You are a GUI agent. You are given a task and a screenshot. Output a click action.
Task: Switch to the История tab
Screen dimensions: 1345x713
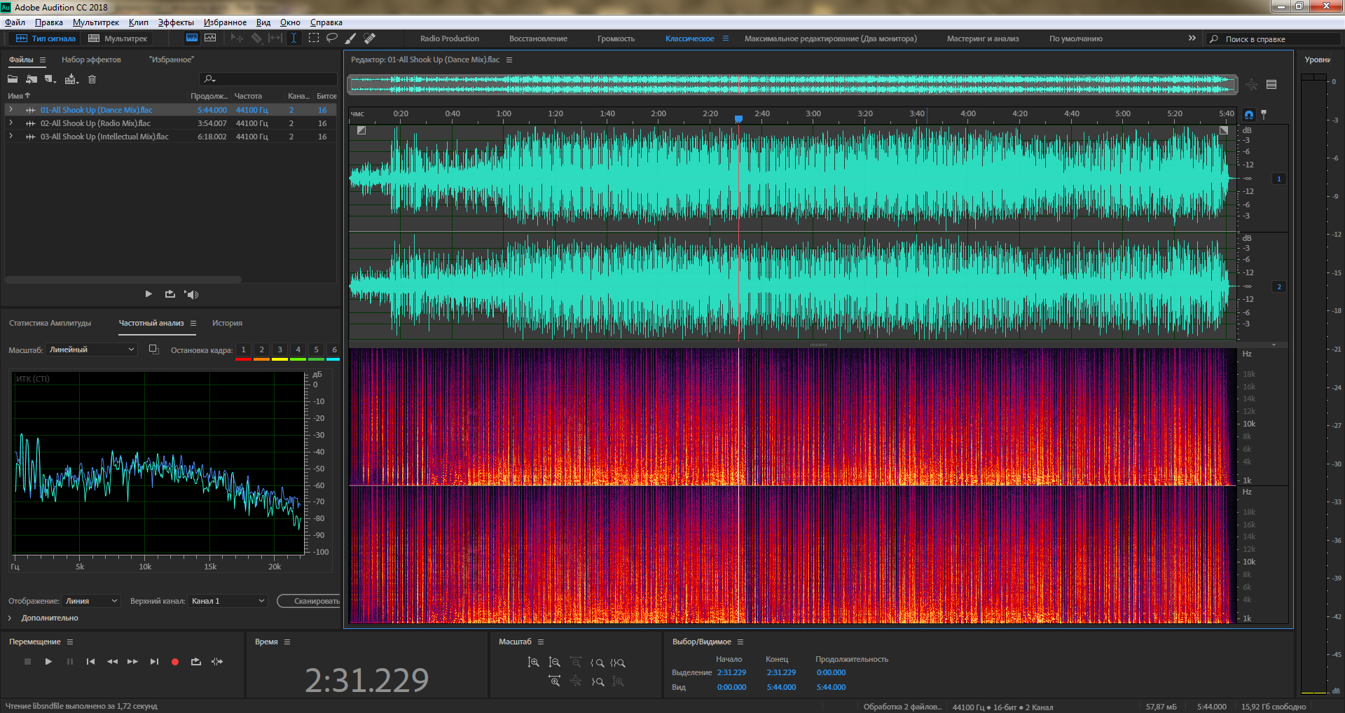[227, 323]
